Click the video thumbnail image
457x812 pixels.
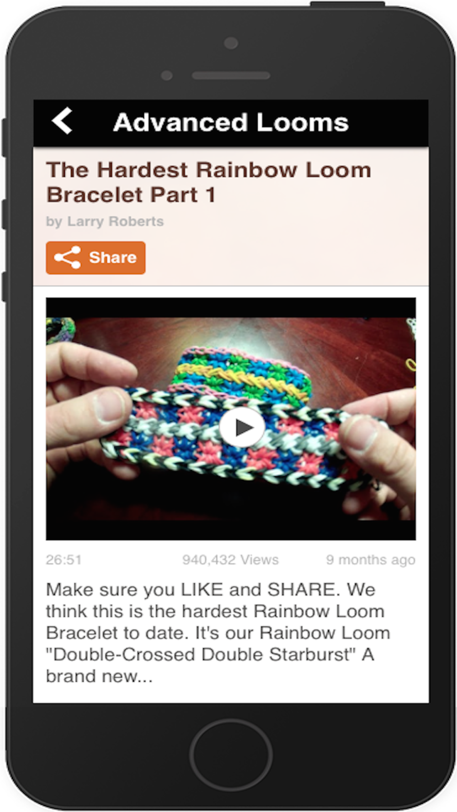tap(231, 419)
